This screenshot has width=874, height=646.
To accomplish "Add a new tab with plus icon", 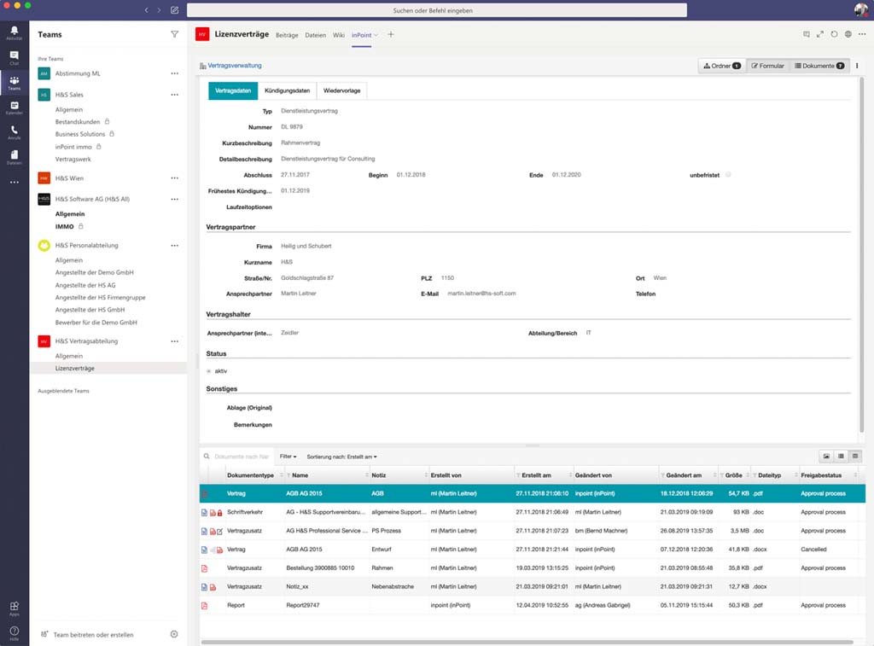I will (x=391, y=34).
